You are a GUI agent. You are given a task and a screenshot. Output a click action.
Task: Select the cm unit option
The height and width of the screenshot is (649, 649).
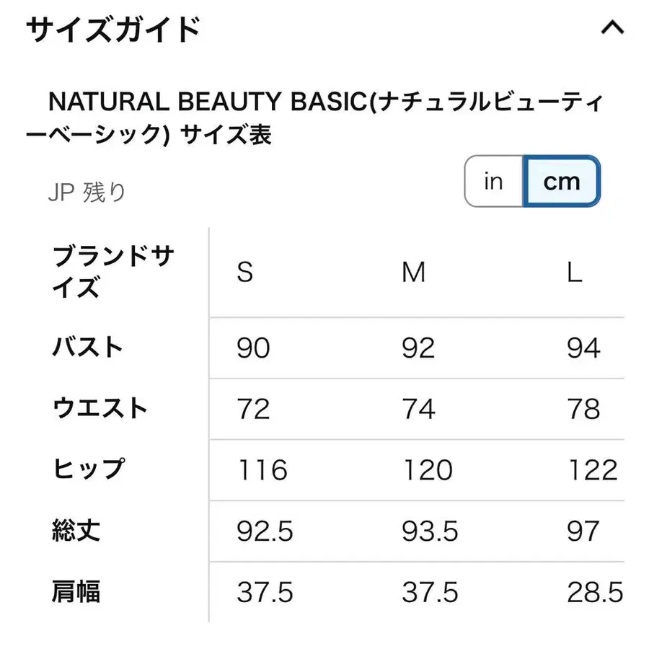click(x=562, y=182)
